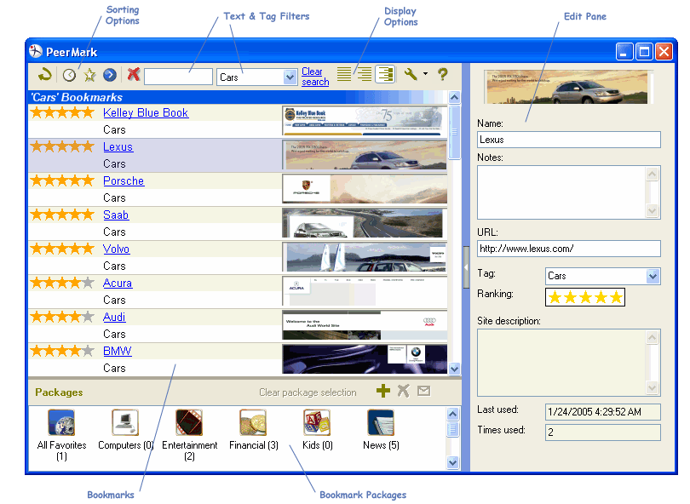The height and width of the screenshot is (504, 690).
Task: Click the blue arrow sort icon
Action: click(110, 75)
